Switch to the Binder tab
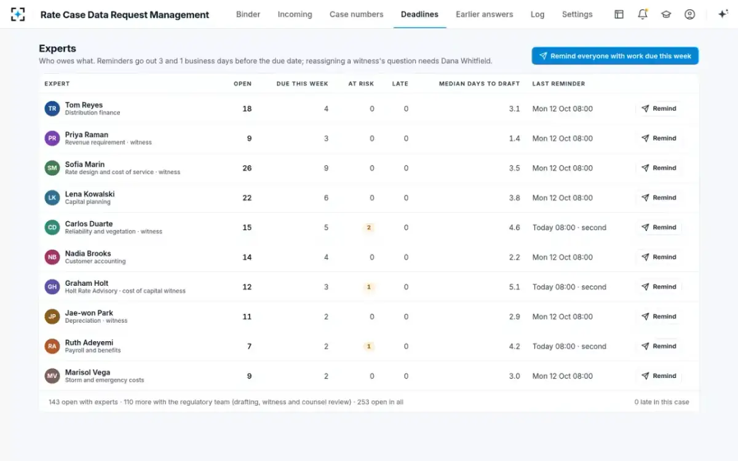 coord(248,14)
